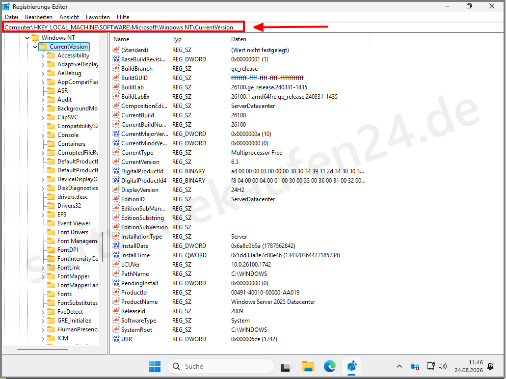This screenshot has height=379, width=506.
Task: Select the Font Drivers key
Action: [x=73, y=232]
